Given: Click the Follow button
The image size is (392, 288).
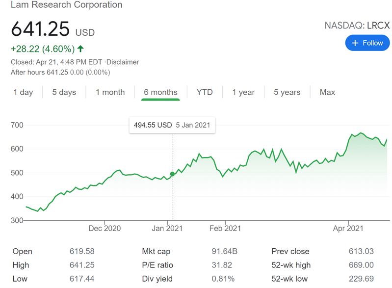Looking at the screenshot, I should tap(367, 43).
